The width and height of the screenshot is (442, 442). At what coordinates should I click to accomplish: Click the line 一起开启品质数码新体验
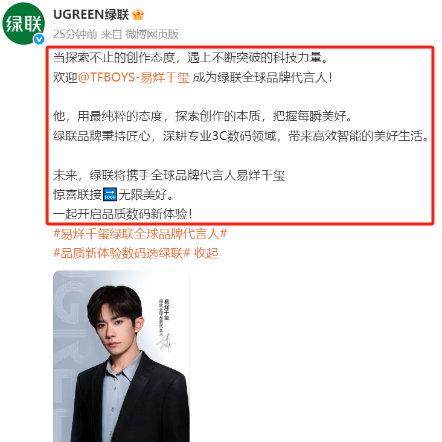tap(123, 214)
